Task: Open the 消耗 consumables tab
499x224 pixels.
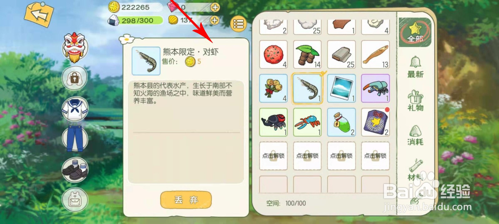Action: 415,136
